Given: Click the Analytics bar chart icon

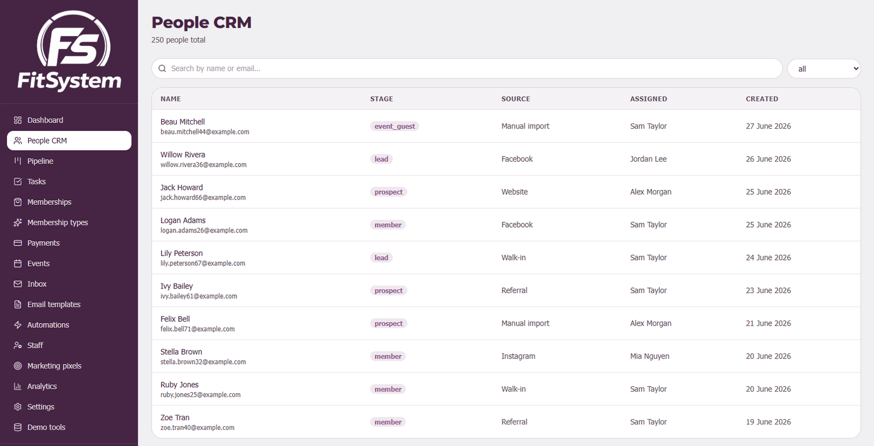Looking at the screenshot, I should (x=18, y=387).
